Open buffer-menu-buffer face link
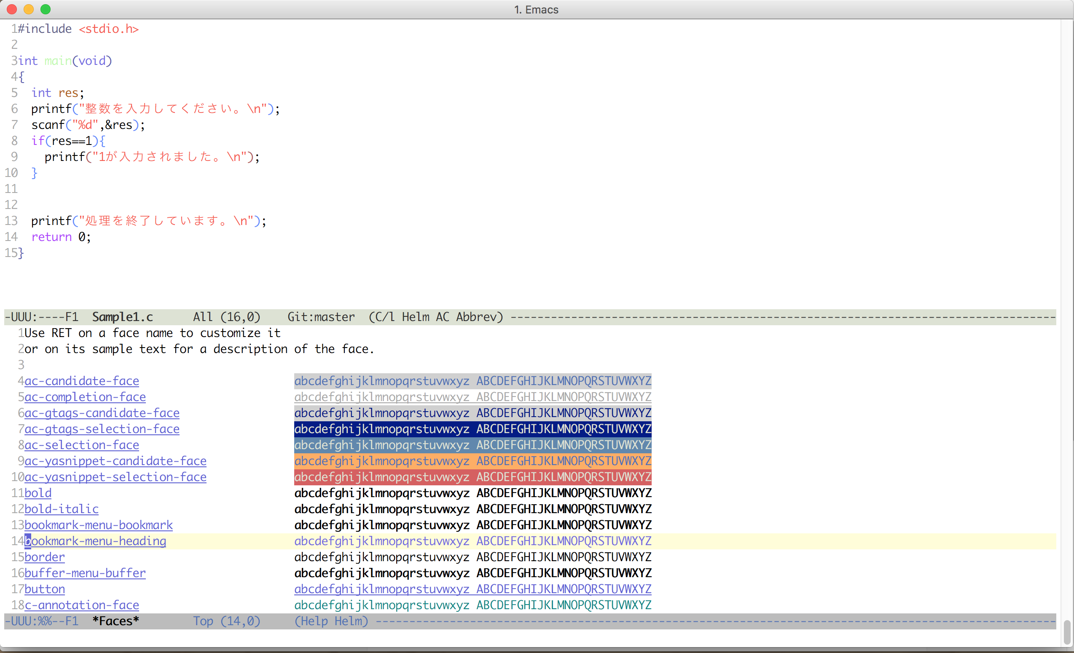The image size is (1074, 653). [85, 573]
